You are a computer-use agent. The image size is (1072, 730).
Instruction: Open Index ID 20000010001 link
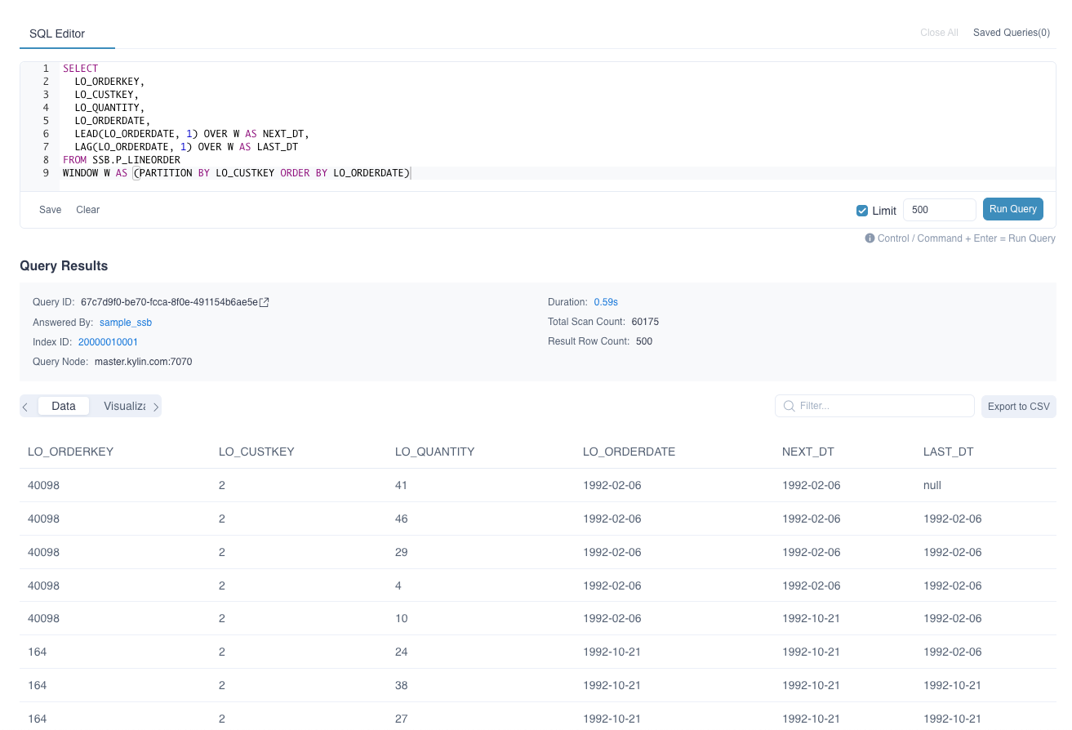click(x=108, y=342)
